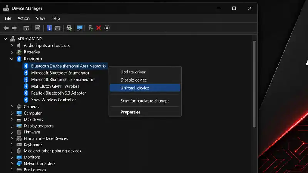The height and width of the screenshot is (173, 308).
Task: Click the round down-arrow toolbar icon
Action: click(x=107, y=28)
